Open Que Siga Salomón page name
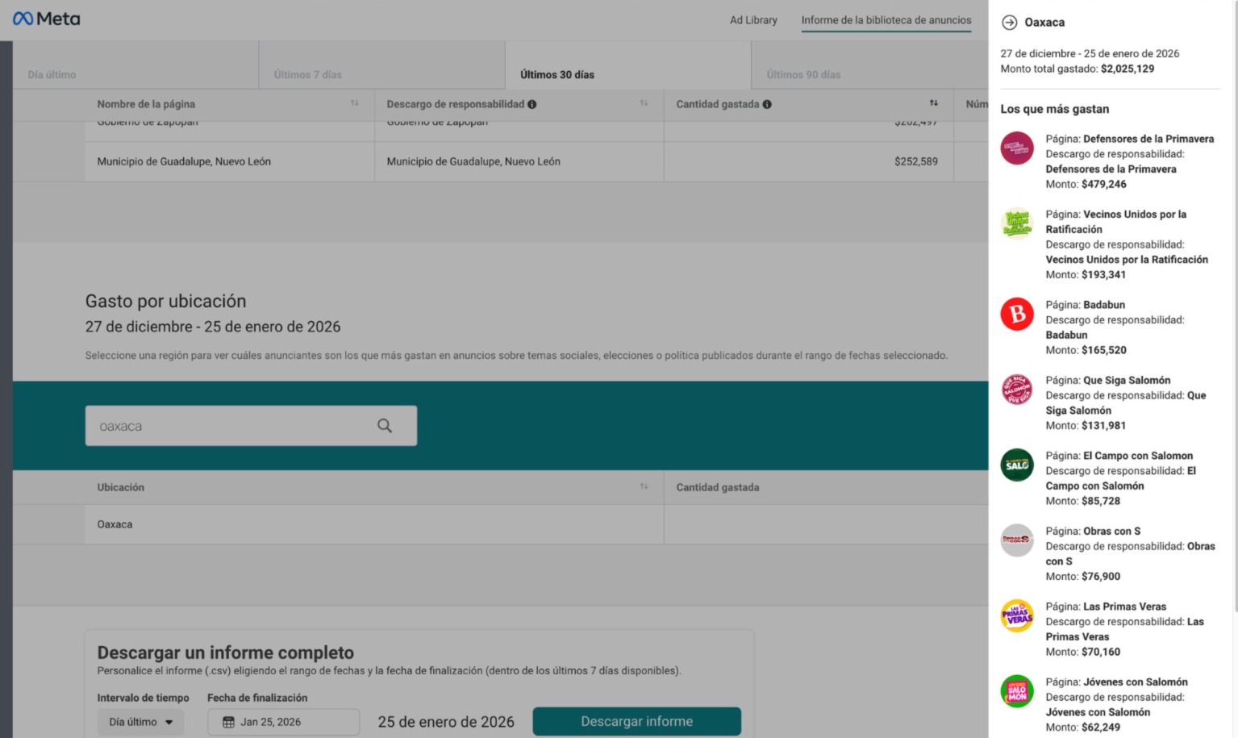Screen dimensions: 1238x738 (1127, 380)
